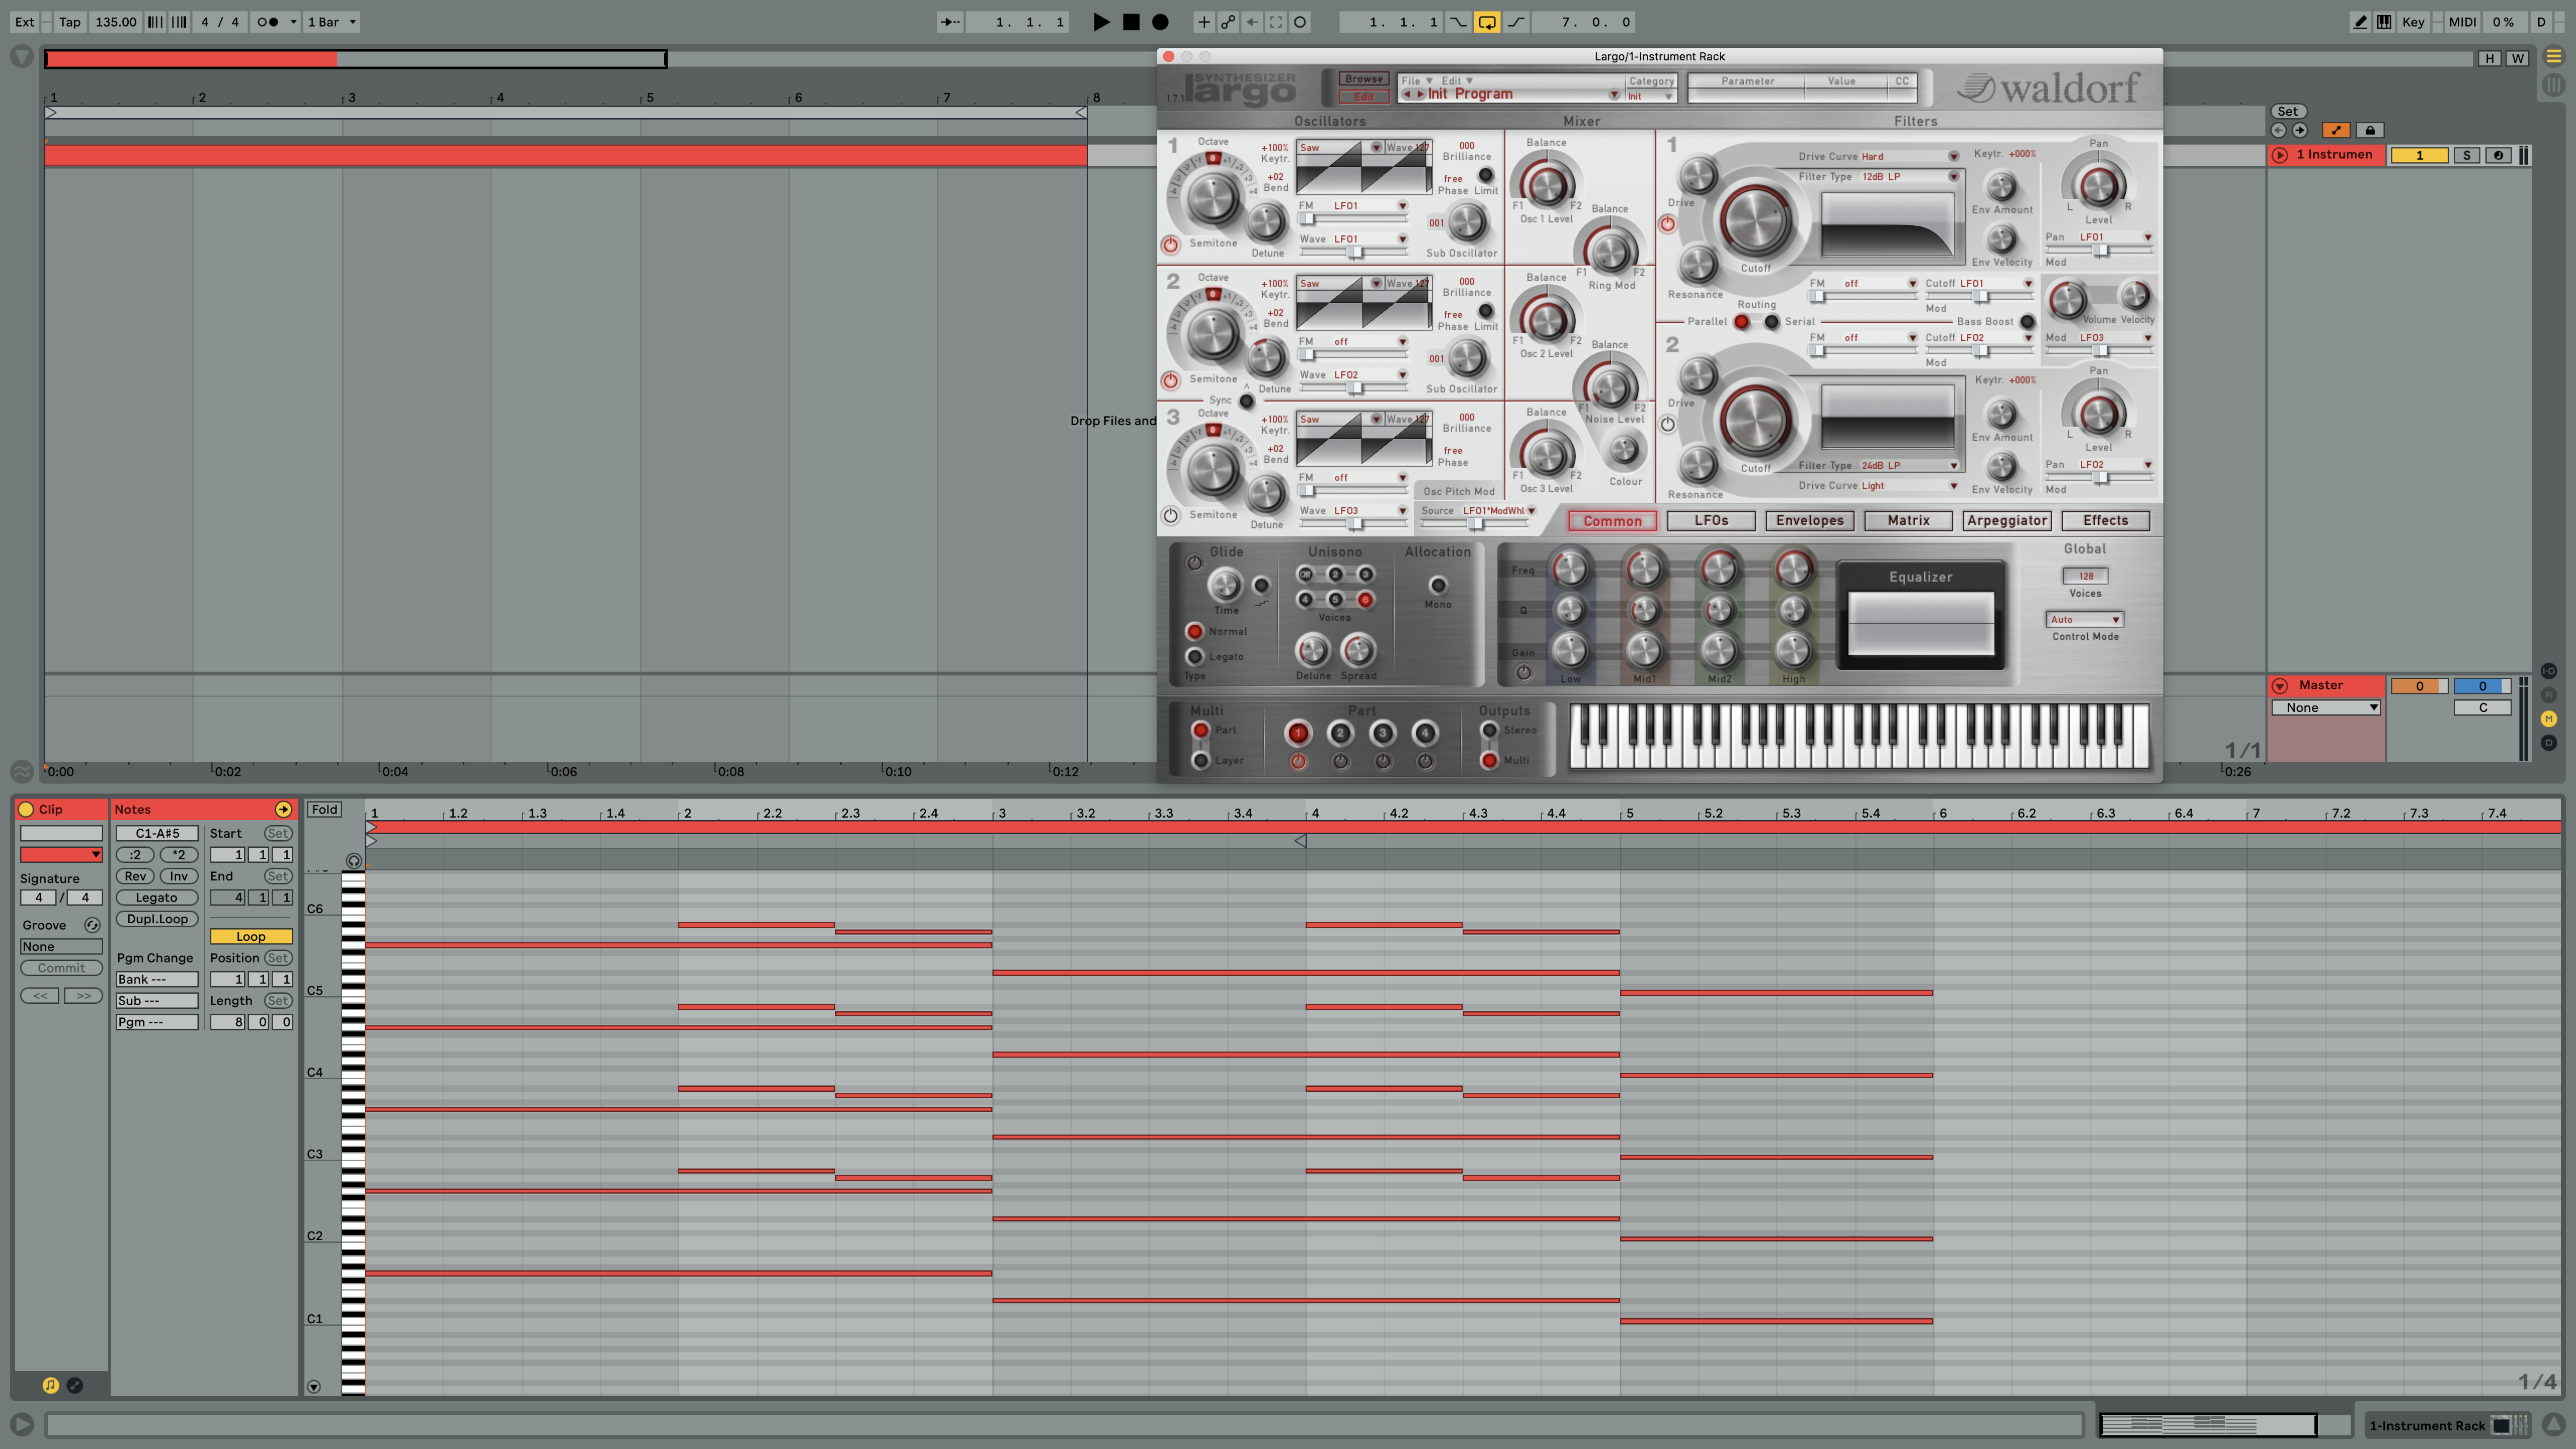
Task: Arm the round Arrangement Record button
Action: (1160, 22)
